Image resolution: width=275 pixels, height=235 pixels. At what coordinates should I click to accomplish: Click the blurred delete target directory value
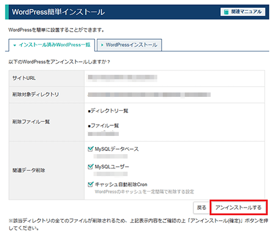tap(149, 95)
